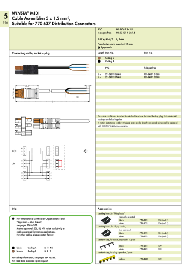Screen dimensions: 194x275
Task: Click the dimensioned cable drawing
Action: pos(52,93)
